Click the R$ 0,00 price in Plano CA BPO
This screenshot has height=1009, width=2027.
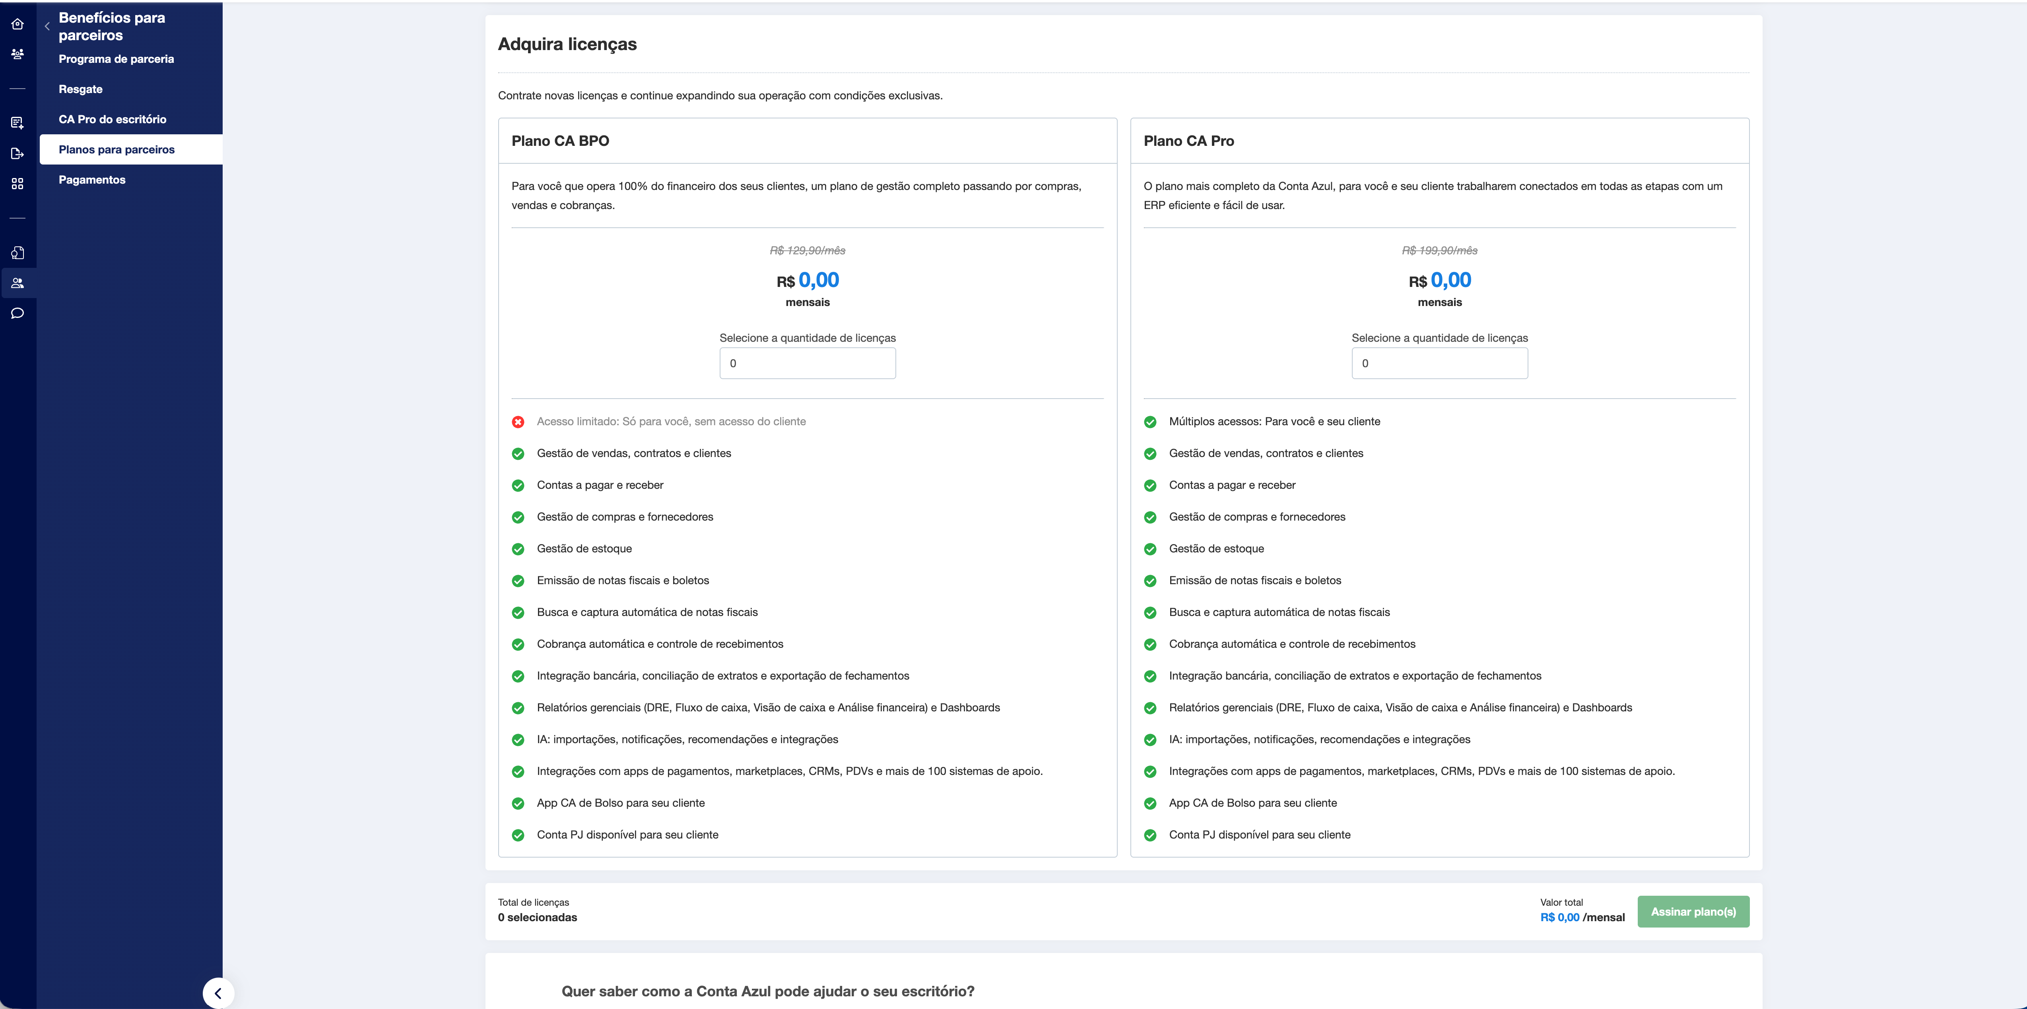click(807, 281)
